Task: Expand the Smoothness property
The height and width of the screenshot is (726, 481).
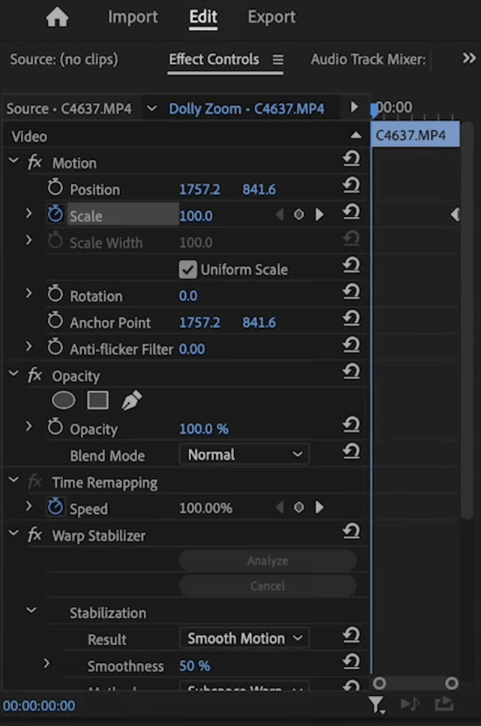Action: [46, 664]
